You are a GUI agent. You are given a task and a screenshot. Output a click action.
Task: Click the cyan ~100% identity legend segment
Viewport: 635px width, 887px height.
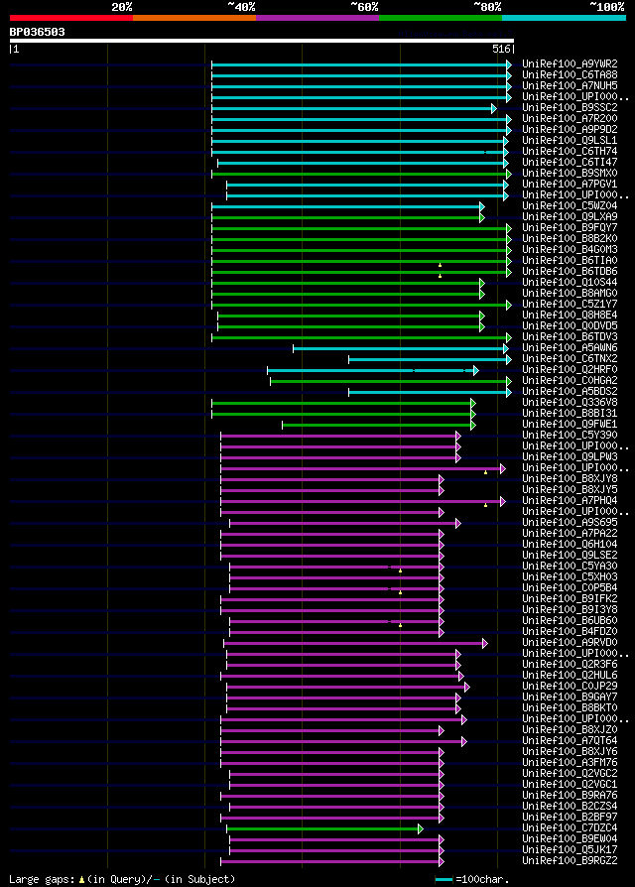point(564,18)
